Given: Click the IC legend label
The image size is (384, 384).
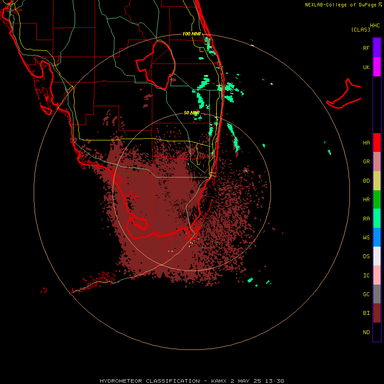Looking at the screenshot, I should click(x=366, y=276).
